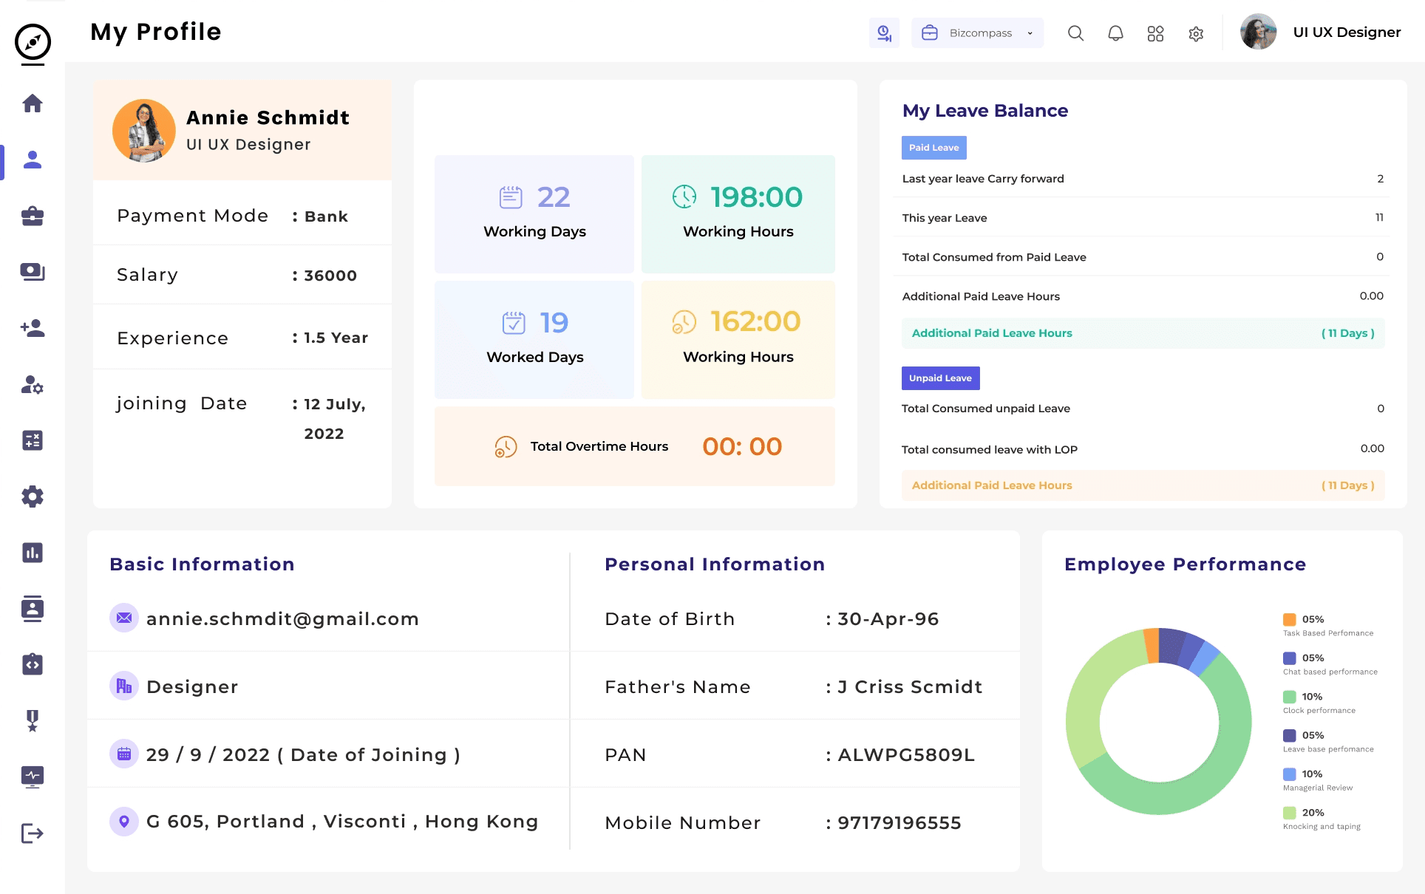Open notifications bell icon
This screenshot has width=1425, height=894.
pyautogui.click(x=1115, y=33)
